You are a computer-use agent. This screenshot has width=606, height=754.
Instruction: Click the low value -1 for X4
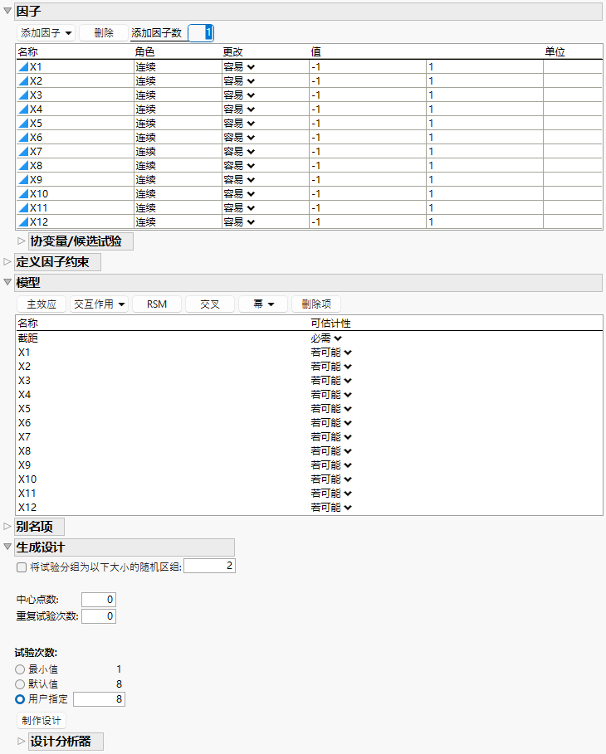coord(367,109)
